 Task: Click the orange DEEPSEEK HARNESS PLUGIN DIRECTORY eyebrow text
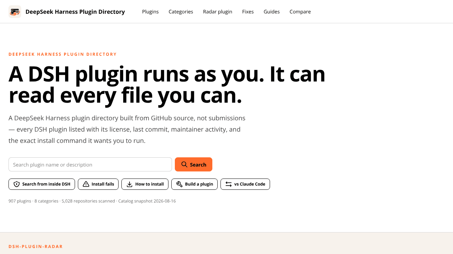tap(63, 54)
